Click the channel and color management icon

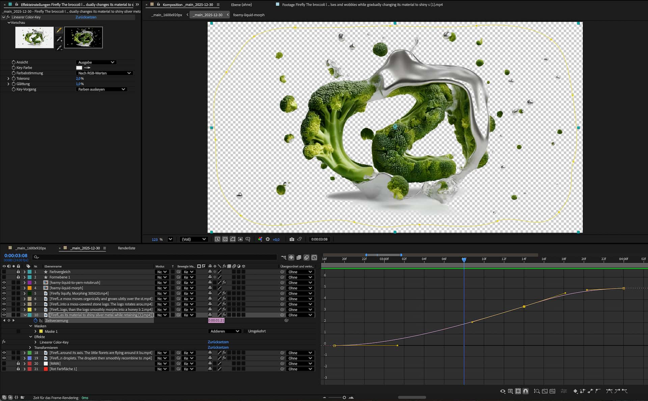(x=260, y=239)
